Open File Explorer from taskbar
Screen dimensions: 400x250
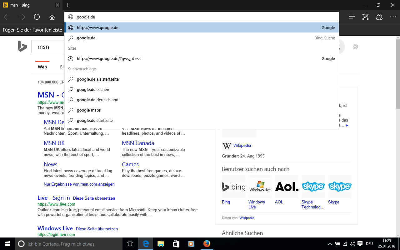[x=161, y=244]
